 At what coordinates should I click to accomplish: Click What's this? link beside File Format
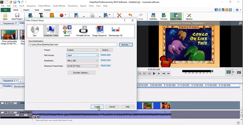tap(106, 55)
